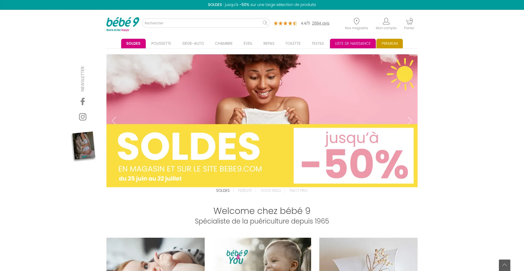Go to next banner slide arrow
This screenshot has width=524, height=271.
pyautogui.click(x=410, y=121)
